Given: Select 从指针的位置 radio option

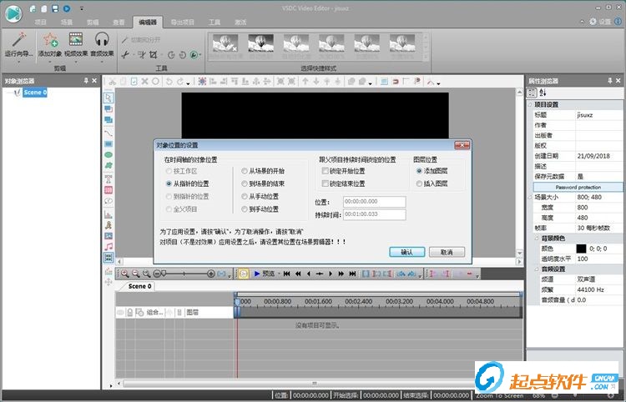Looking at the screenshot, I should pyautogui.click(x=169, y=183).
